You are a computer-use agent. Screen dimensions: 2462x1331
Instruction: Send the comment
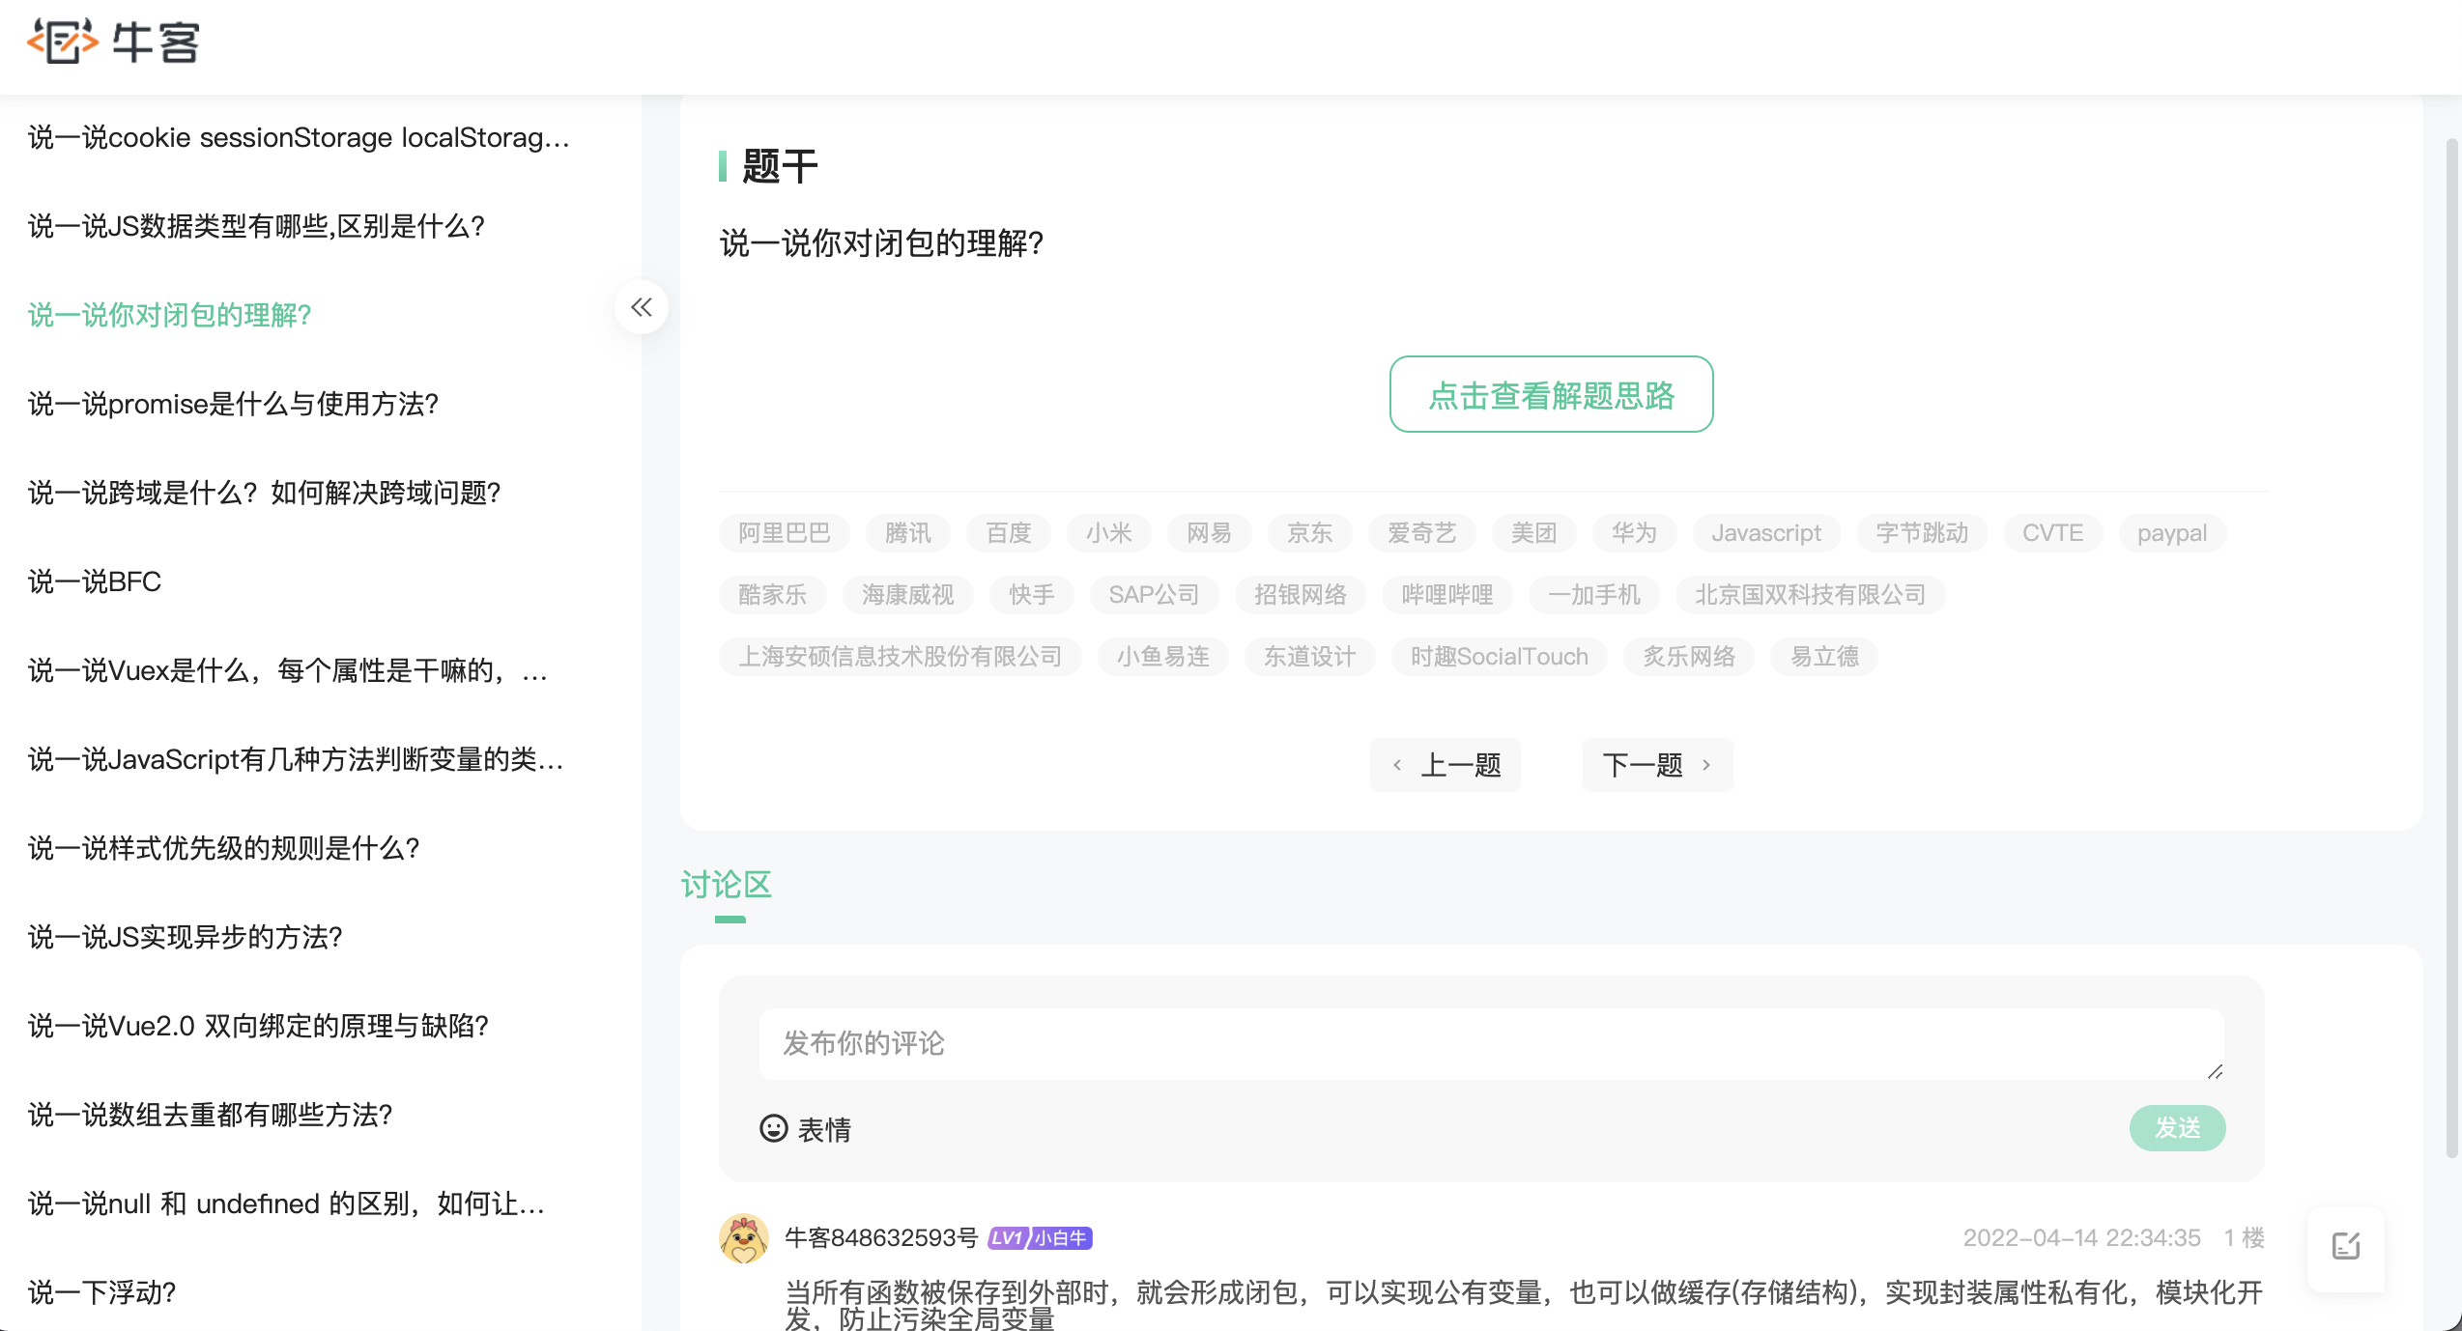tap(2177, 1128)
